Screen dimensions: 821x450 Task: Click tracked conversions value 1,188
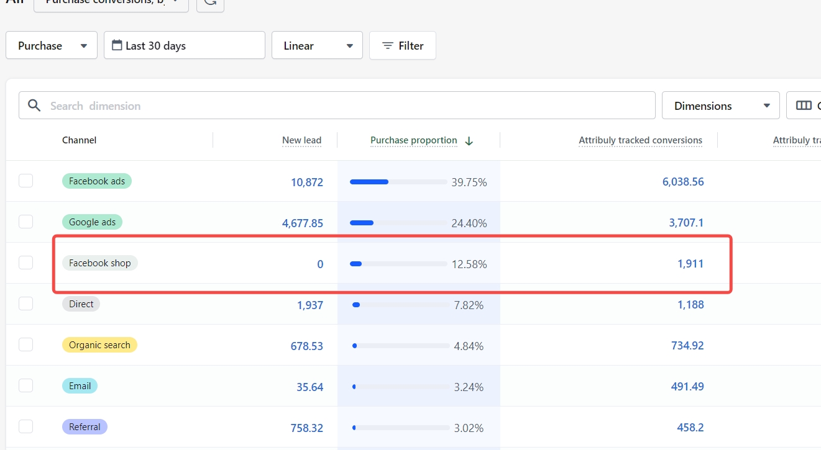690,305
